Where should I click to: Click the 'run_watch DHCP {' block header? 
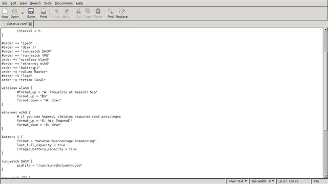[17, 162]
